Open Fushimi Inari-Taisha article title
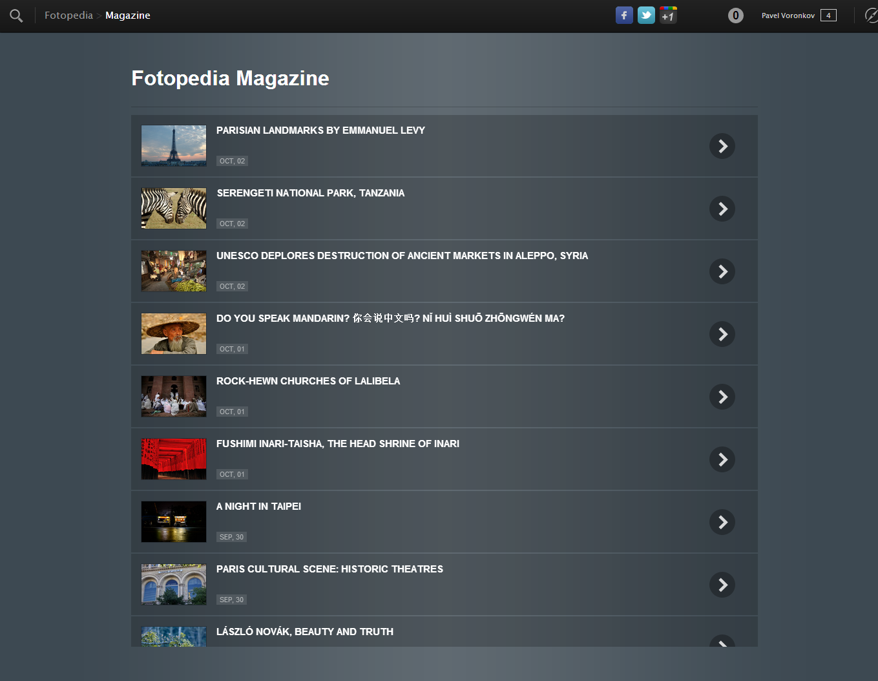 [338, 444]
